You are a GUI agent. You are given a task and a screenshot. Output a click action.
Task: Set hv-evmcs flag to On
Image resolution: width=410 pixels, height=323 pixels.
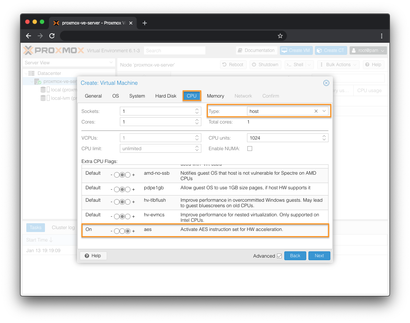point(128,217)
